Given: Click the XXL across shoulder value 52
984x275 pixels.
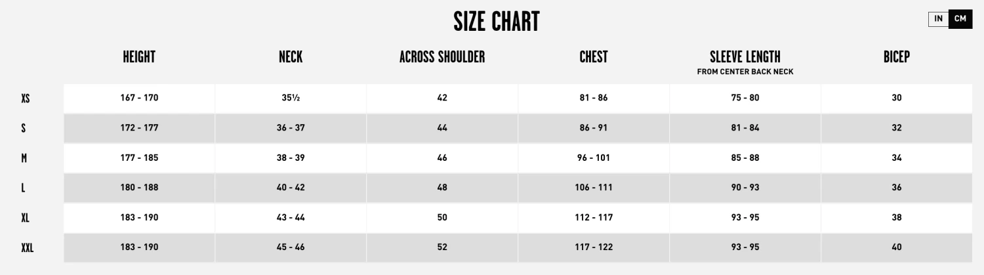Looking at the screenshot, I should click(x=442, y=247).
